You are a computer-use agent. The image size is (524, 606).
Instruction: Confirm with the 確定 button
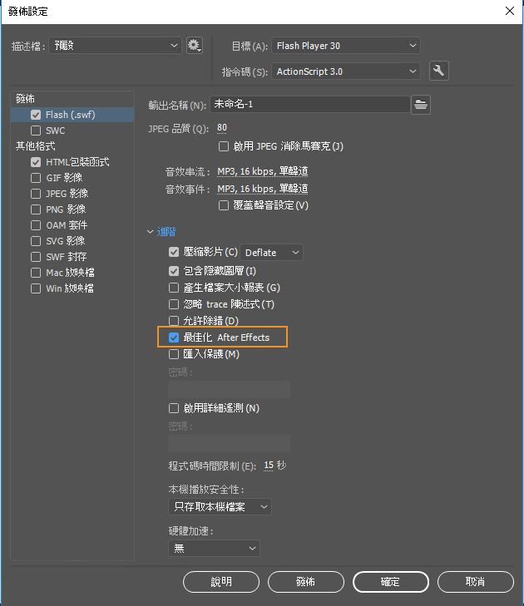tap(391, 582)
